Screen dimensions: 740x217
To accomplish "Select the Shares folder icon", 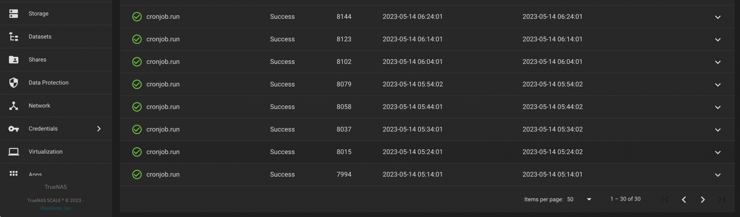I will pyautogui.click(x=13, y=60).
